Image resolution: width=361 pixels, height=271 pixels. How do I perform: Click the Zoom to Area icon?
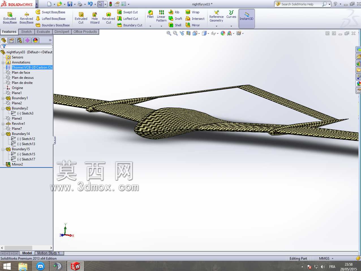point(175,33)
